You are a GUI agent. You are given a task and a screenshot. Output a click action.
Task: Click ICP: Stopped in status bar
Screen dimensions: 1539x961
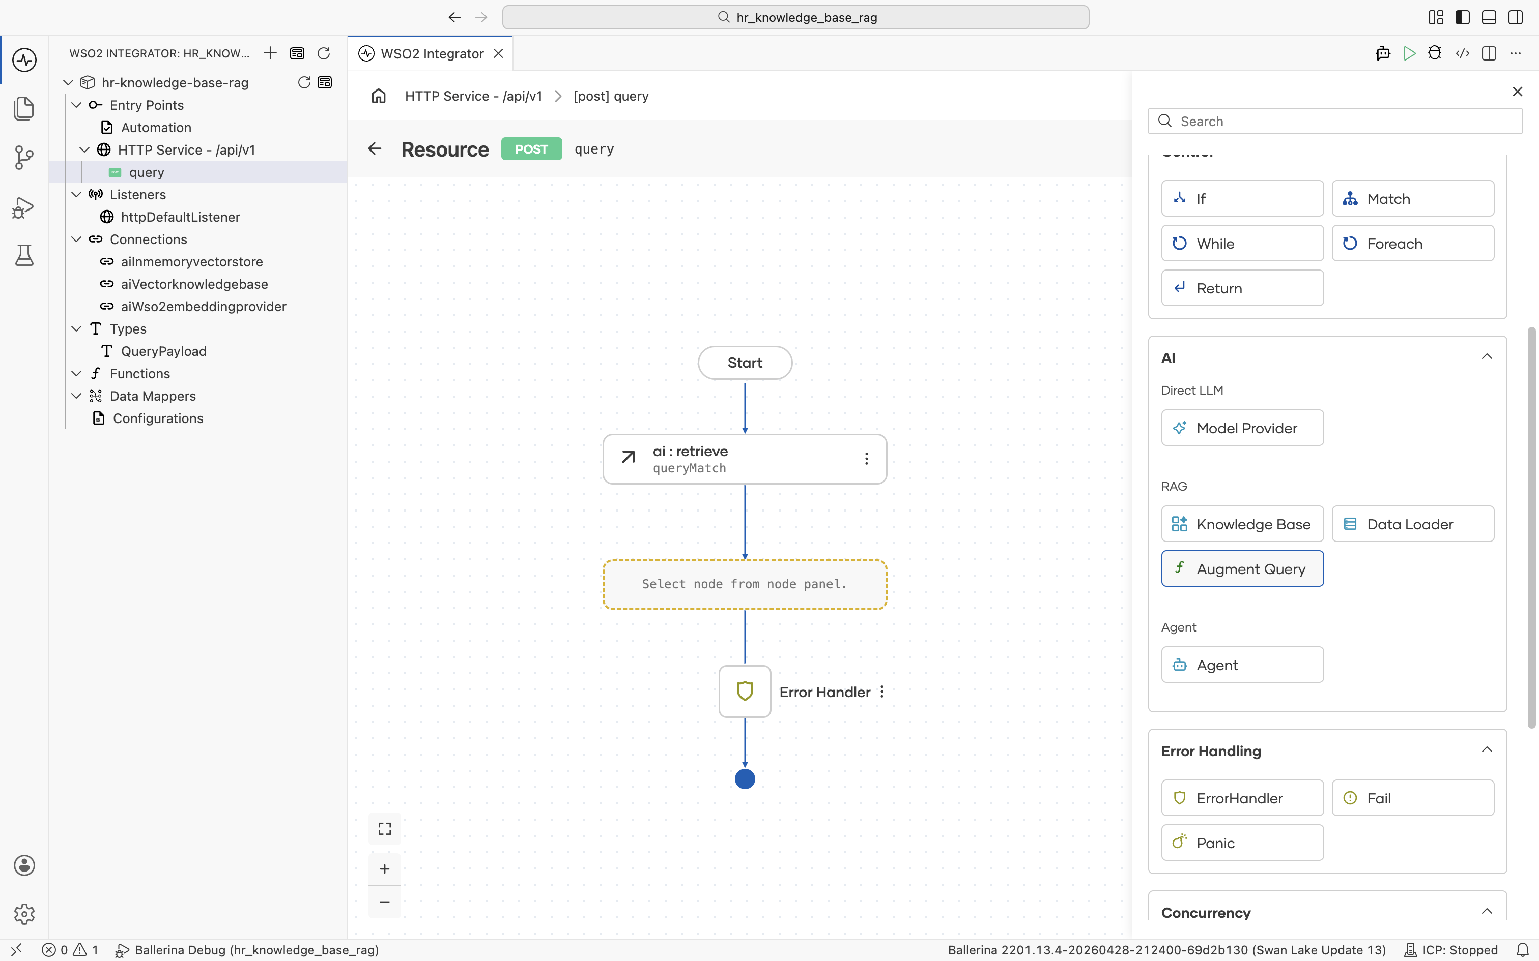click(1450, 950)
